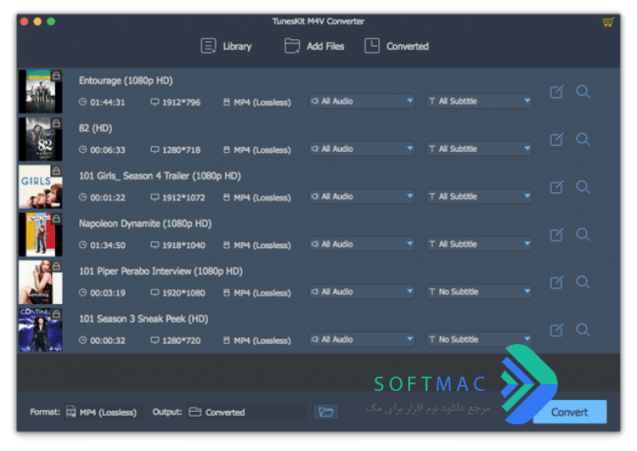Open edit settings for Napoleon Dynamite
637x451 pixels.
(556, 235)
